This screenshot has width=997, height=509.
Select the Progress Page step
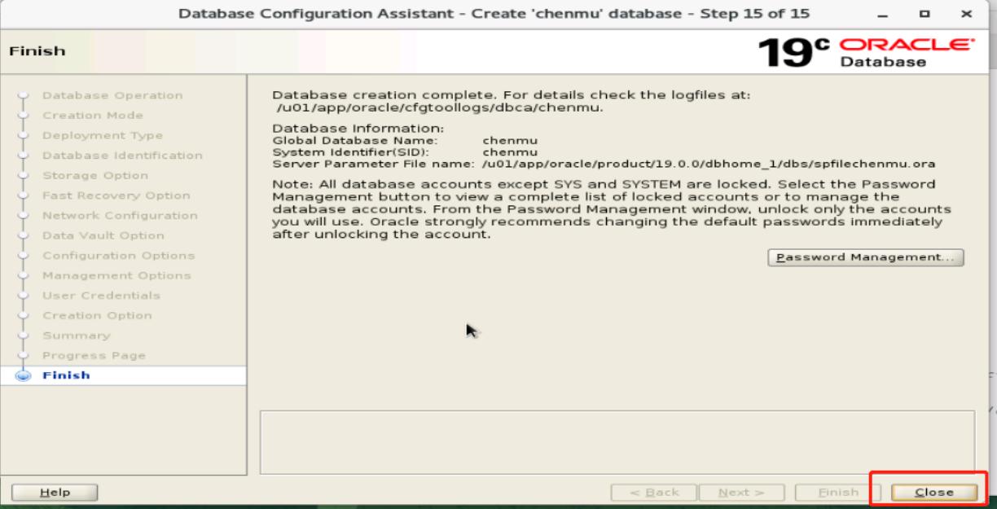coord(94,355)
